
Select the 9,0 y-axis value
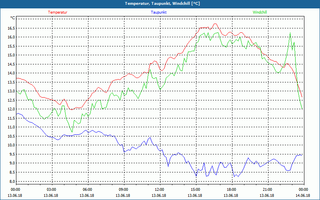coord(12,163)
